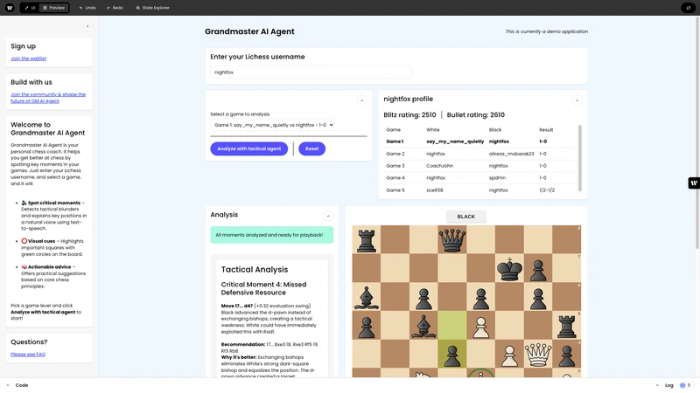Screen dimensions: 700x393
Task: Click the top-right toolbar icon button
Action: (x=688, y=8)
